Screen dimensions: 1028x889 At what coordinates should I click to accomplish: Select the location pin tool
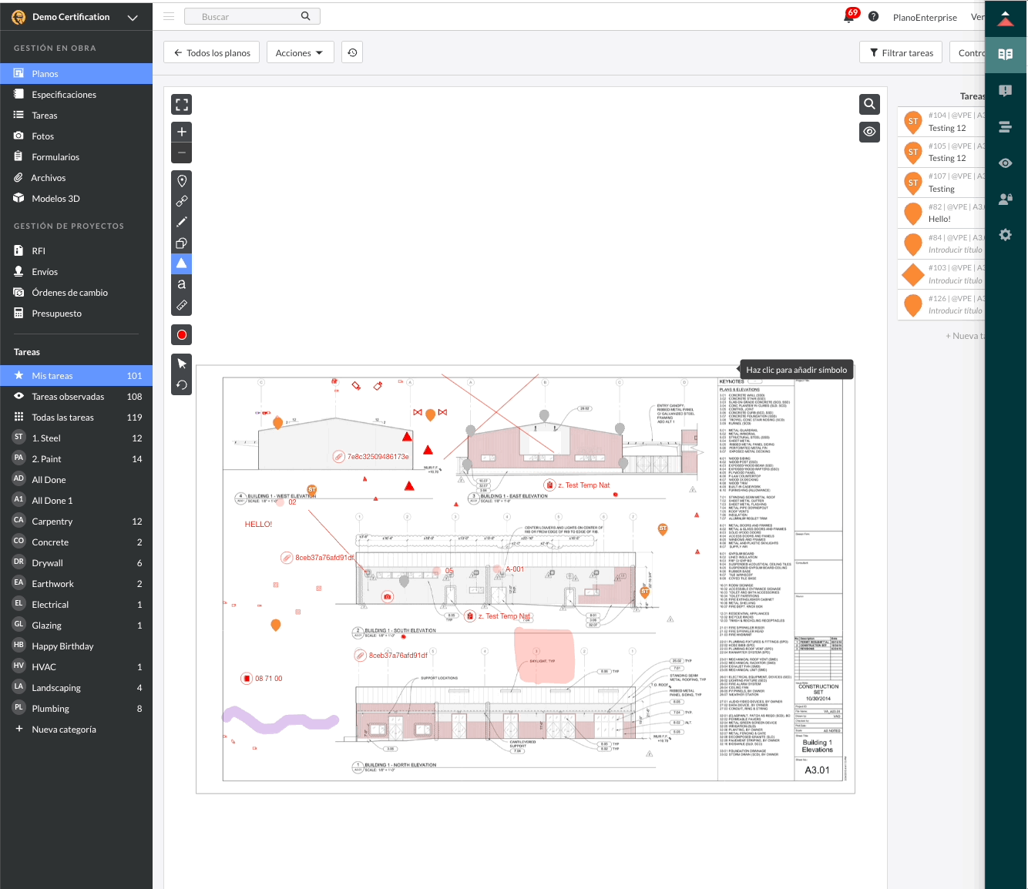click(182, 181)
